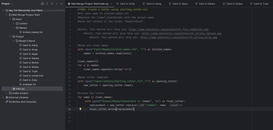Click 'final_letter.write(replacement)' on line 26
The width and height of the screenshot is (273, 130).
[112, 109]
